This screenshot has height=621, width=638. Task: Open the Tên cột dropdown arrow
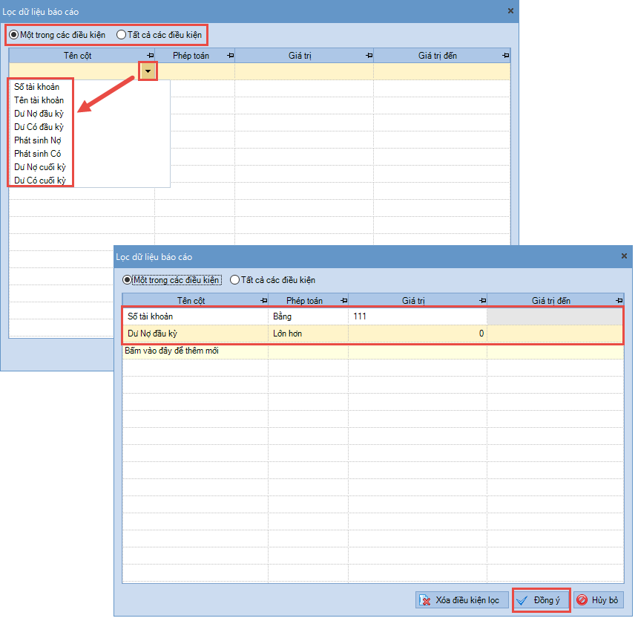pyautogui.click(x=148, y=71)
